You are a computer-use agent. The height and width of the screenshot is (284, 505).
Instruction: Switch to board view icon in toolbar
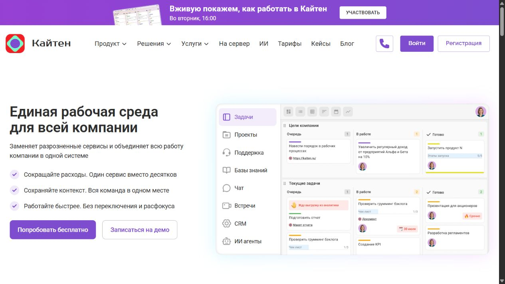(x=288, y=112)
